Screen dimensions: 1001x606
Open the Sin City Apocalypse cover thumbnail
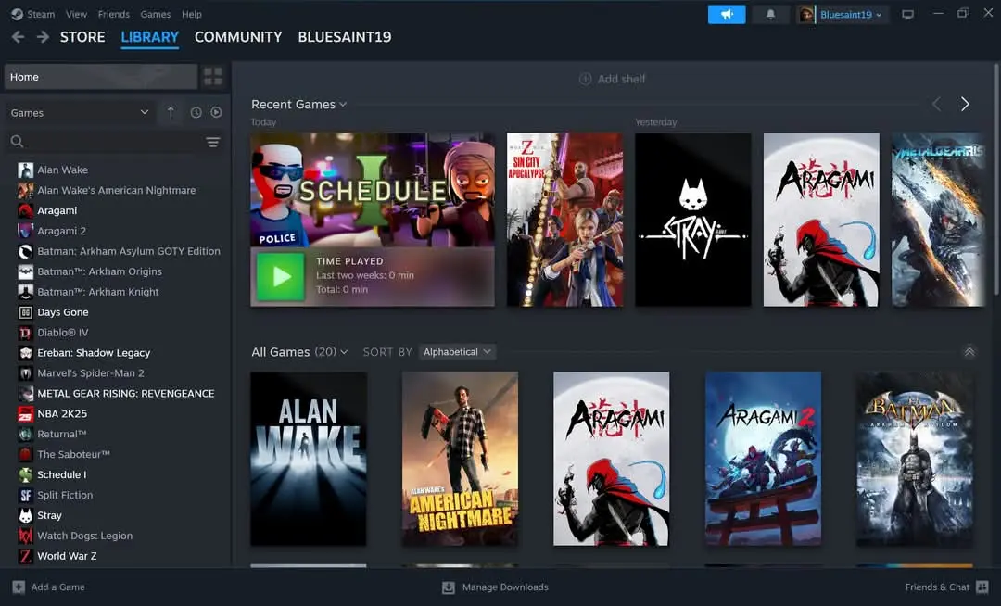[564, 220]
